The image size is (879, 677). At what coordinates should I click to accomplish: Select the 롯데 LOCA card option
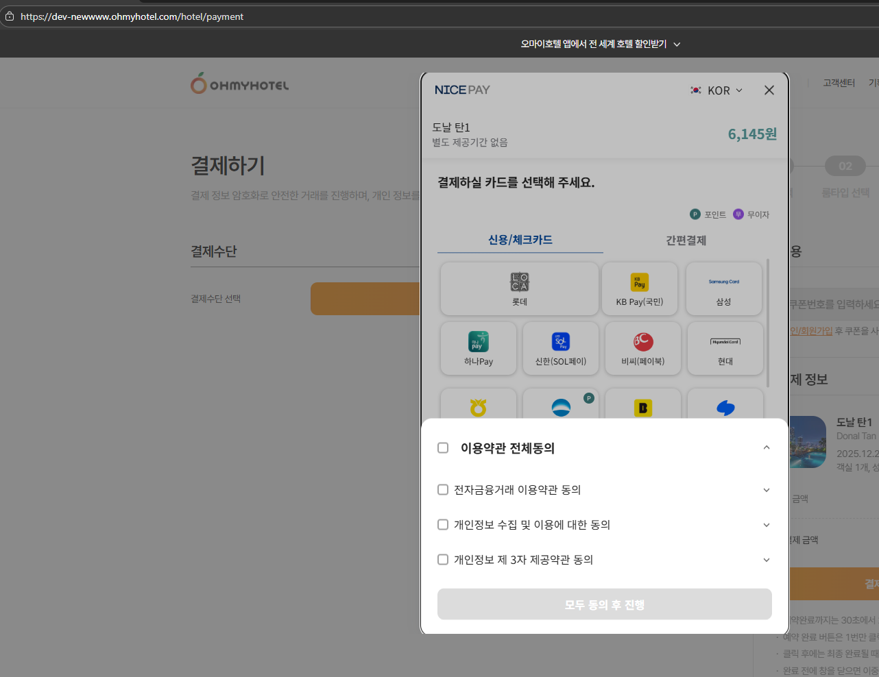point(520,288)
